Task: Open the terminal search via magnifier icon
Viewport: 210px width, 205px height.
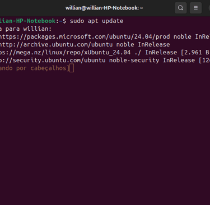Action: [180, 8]
